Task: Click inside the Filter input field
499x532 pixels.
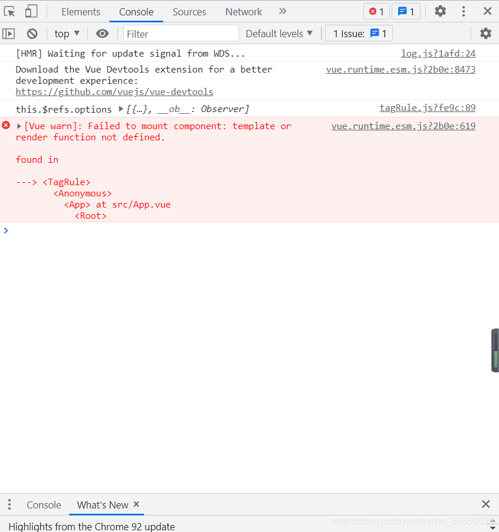Action: tap(177, 34)
